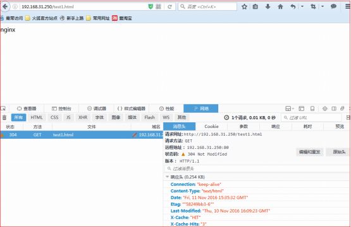Open the downloads arrow icon

pos(268,7)
